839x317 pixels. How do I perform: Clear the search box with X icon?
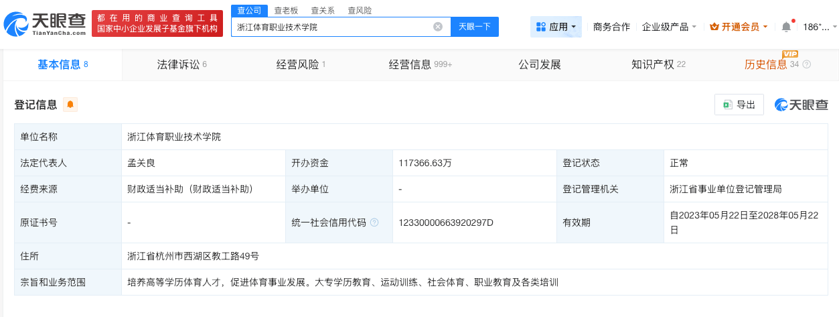click(438, 27)
